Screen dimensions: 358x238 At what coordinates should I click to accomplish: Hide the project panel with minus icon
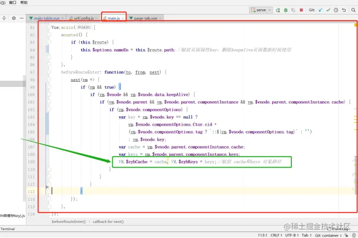click(21, 18)
